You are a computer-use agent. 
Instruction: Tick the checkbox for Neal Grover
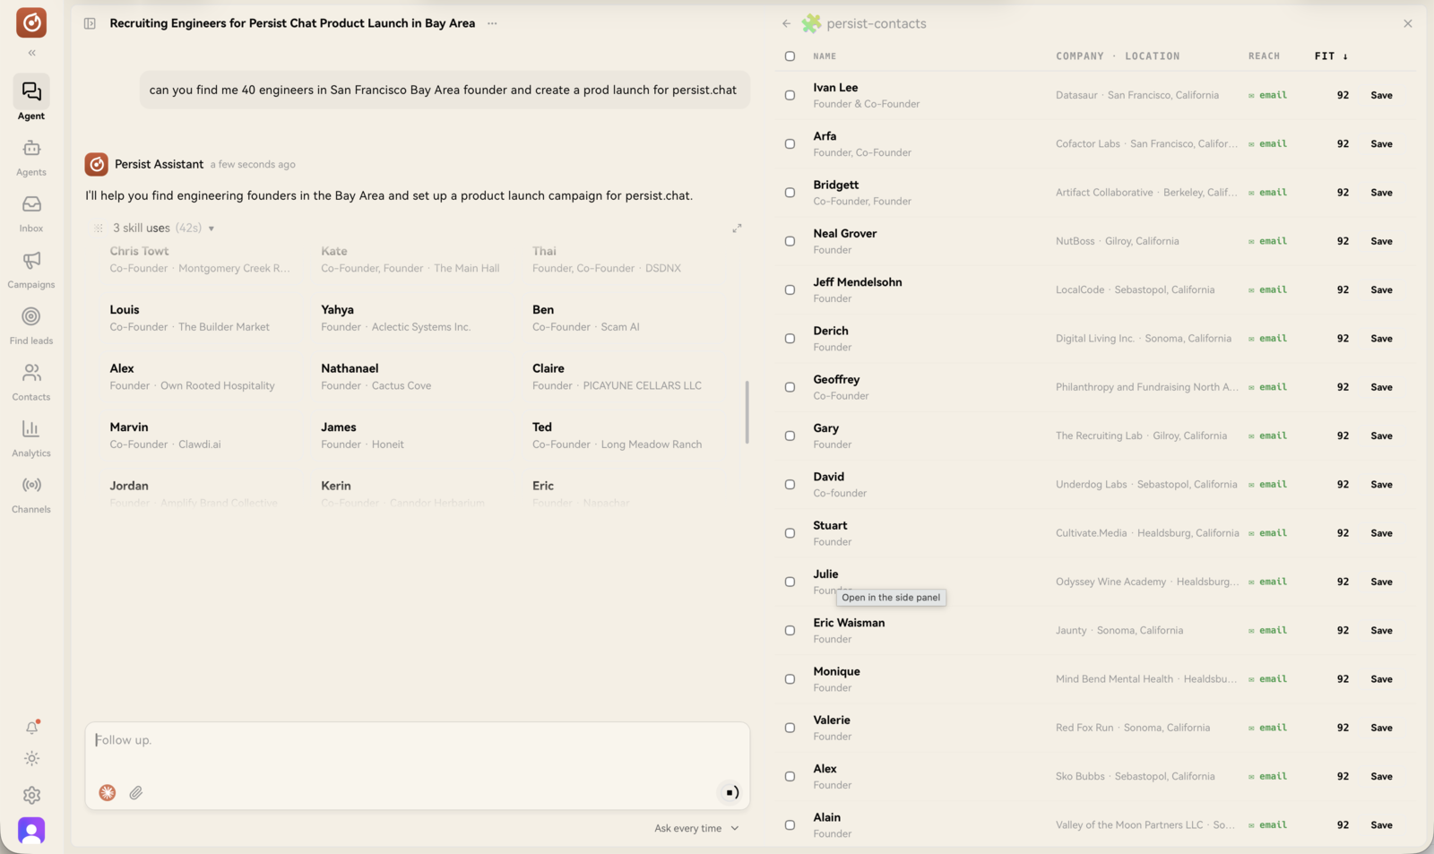tap(790, 241)
